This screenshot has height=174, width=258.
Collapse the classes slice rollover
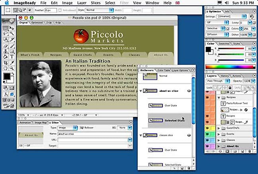141,135
